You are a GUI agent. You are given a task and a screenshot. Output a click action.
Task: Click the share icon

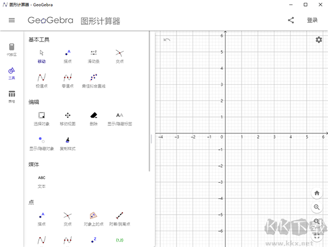[291, 20]
